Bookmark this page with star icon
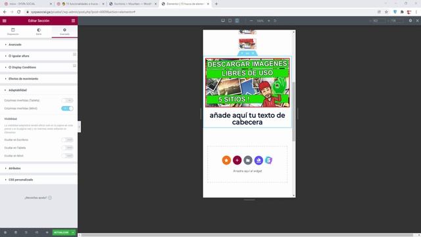This screenshot has width=421, height=237. [386, 12]
